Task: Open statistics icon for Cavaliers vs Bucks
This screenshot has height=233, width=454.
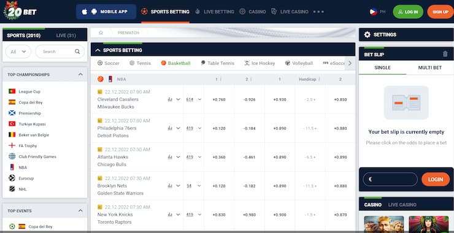Action: pos(170,99)
